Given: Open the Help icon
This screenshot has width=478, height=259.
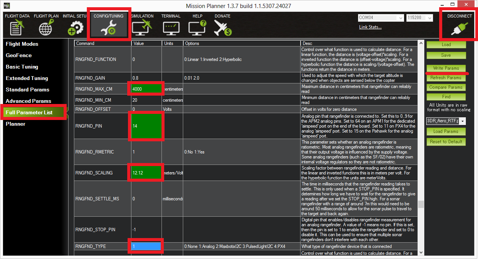Looking at the screenshot, I should 197,28.
